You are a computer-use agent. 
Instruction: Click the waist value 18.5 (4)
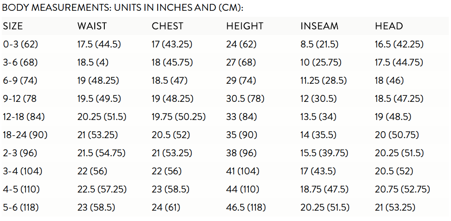click(x=93, y=63)
